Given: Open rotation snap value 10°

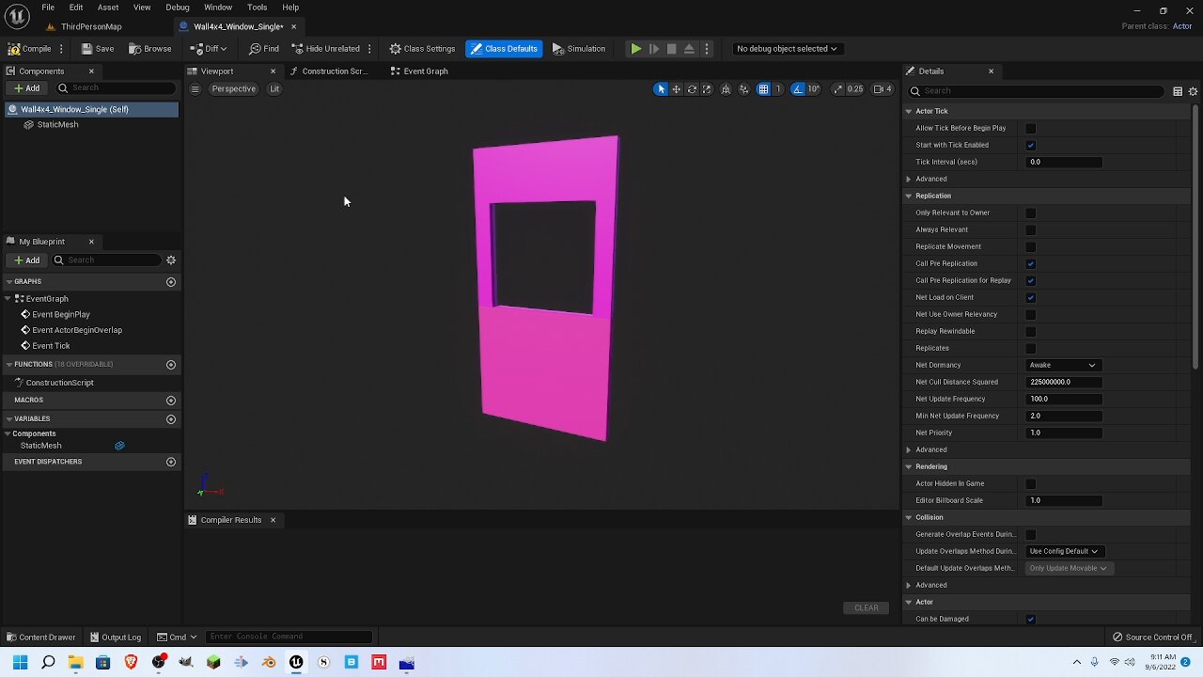Looking at the screenshot, I should [x=814, y=89].
